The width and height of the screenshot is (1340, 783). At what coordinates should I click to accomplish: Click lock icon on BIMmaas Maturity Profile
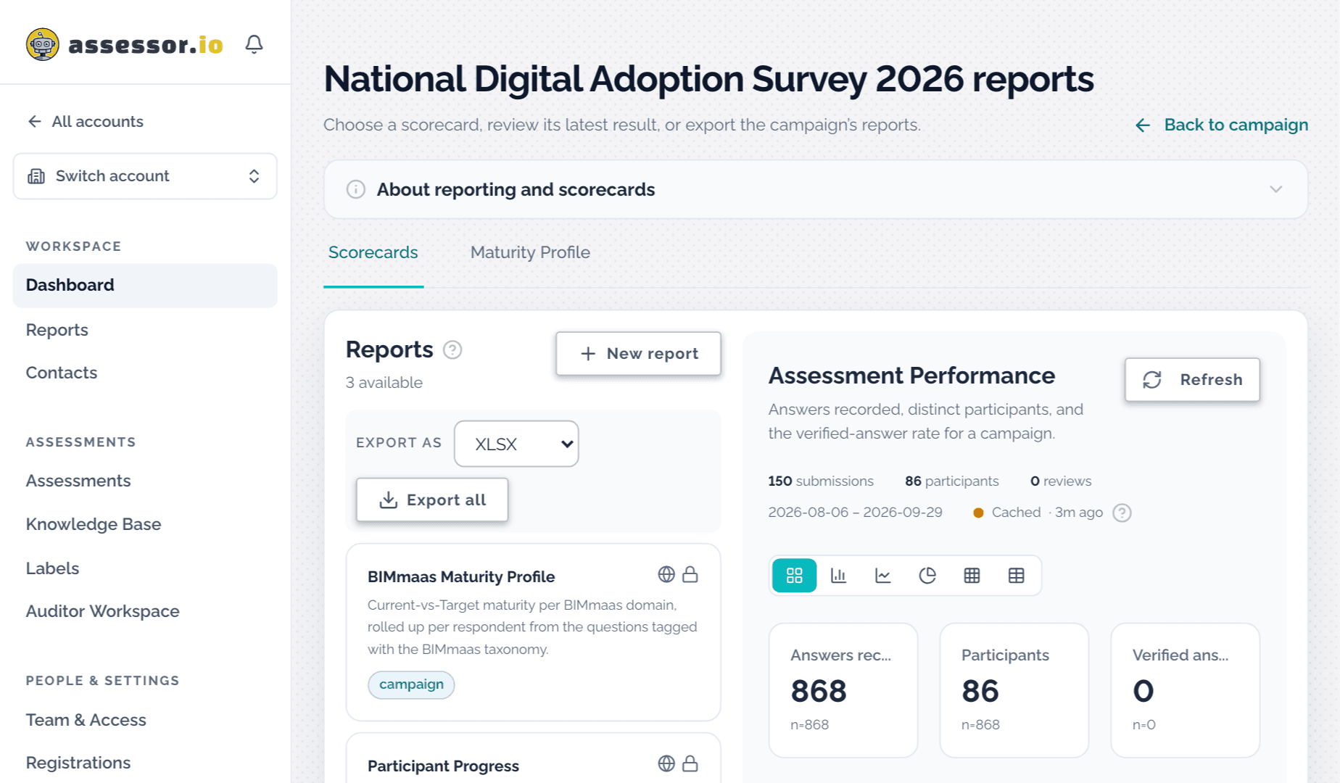[x=690, y=574]
